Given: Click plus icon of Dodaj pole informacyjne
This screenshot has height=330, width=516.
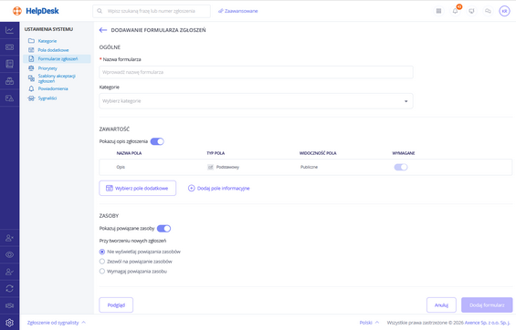Looking at the screenshot, I should [x=191, y=188].
